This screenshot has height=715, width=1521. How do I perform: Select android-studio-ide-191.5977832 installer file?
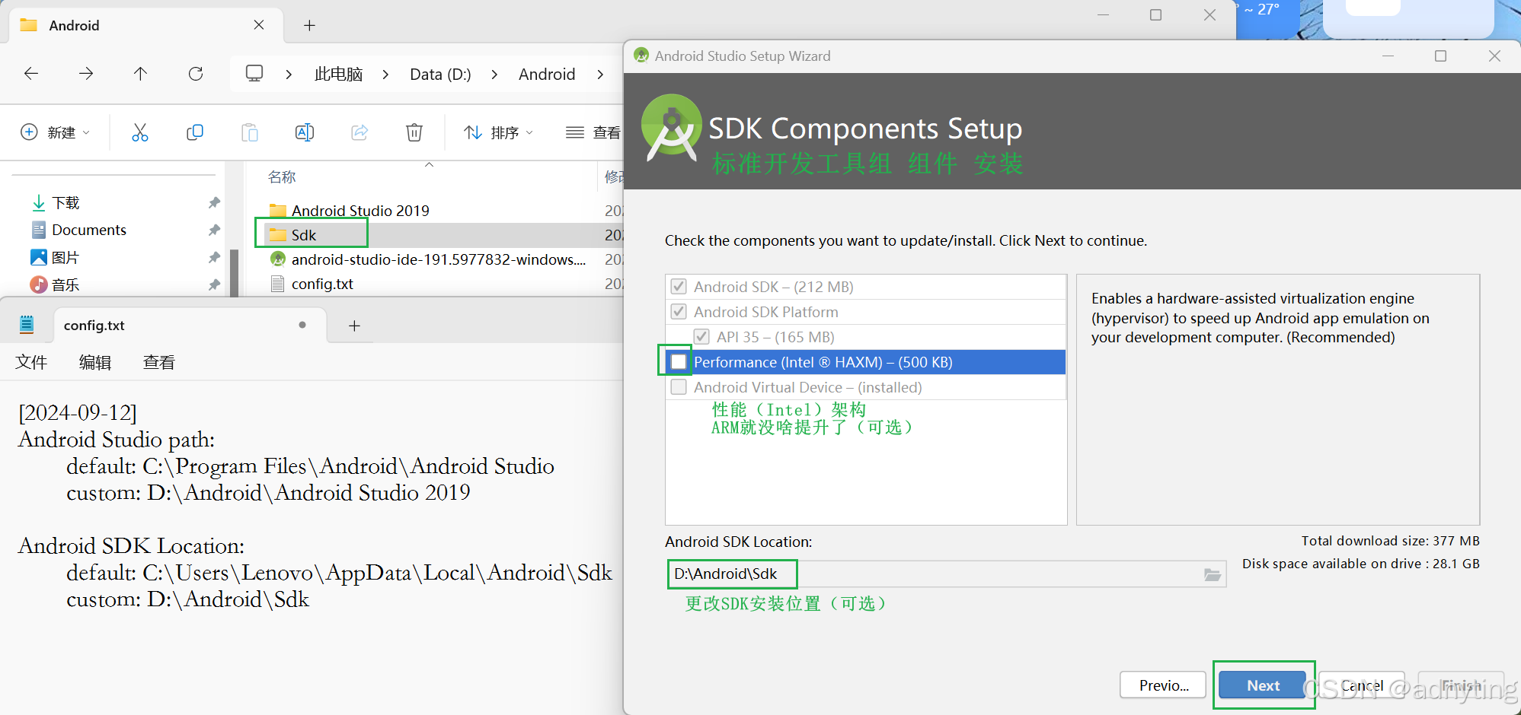pyautogui.click(x=439, y=259)
